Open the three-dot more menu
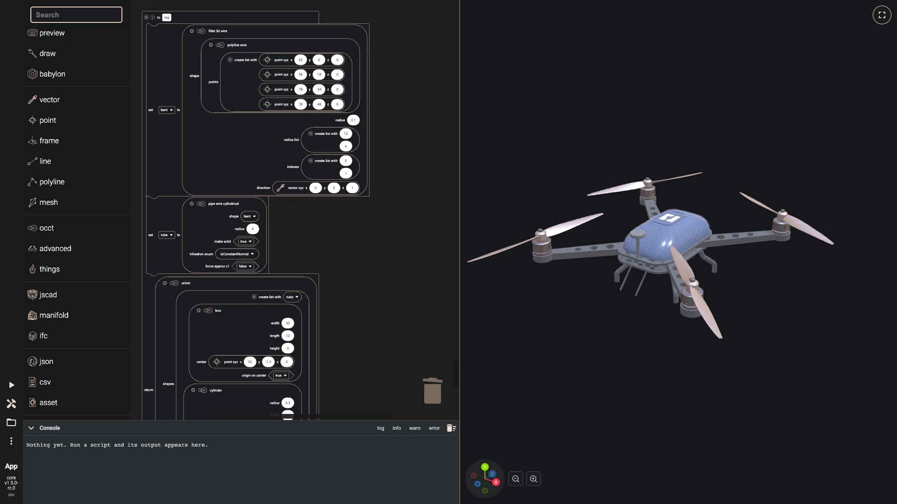The width and height of the screenshot is (897, 504). [x=11, y=441]
